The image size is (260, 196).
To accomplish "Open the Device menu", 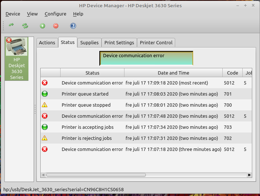I will click(x=13, y=14).
